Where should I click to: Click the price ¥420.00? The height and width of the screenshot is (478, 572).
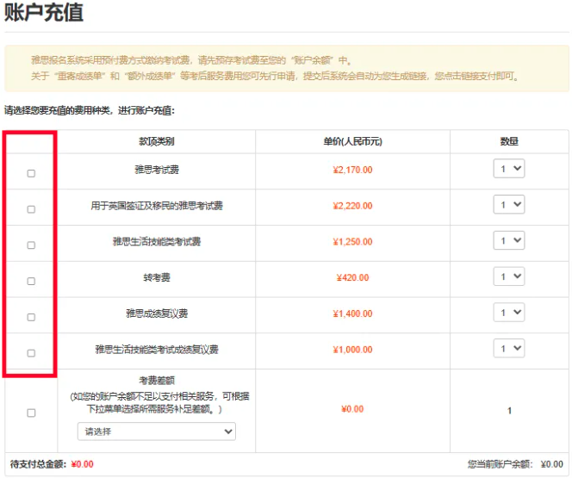[x=352, y=278]
